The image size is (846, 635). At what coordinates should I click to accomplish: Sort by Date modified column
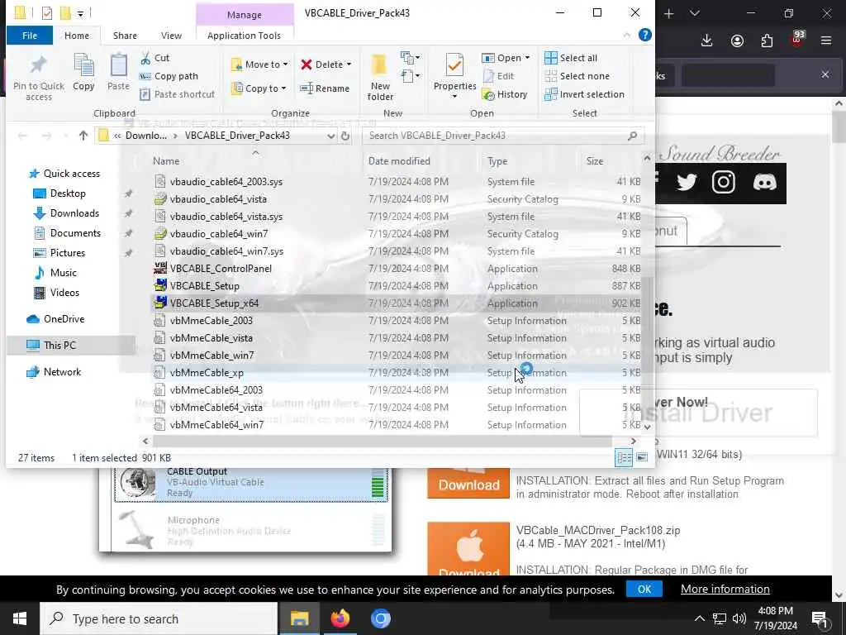pyautogui.click(x=399, y=161)
